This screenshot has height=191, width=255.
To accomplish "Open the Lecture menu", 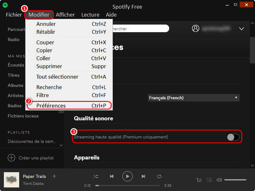I will tap(90, 15).
